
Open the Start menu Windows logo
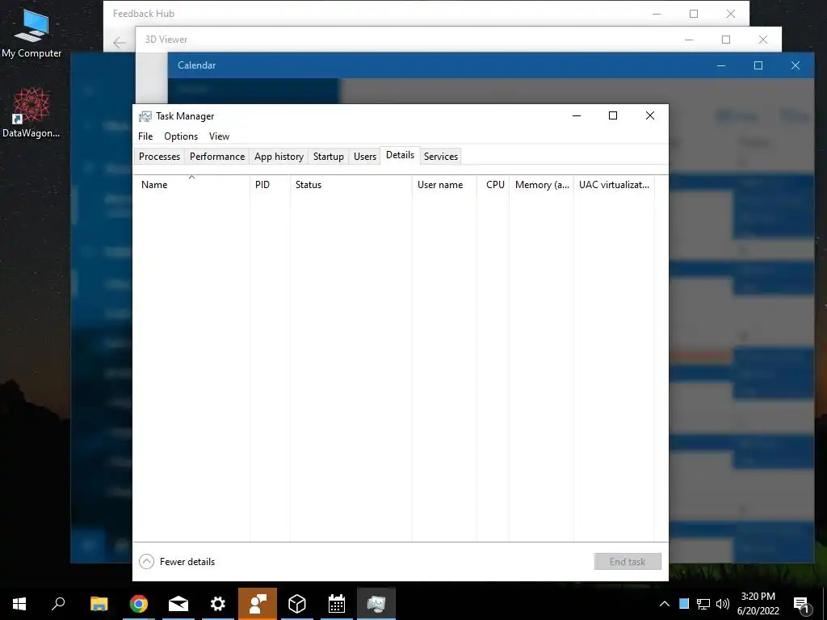pos(19,604)
